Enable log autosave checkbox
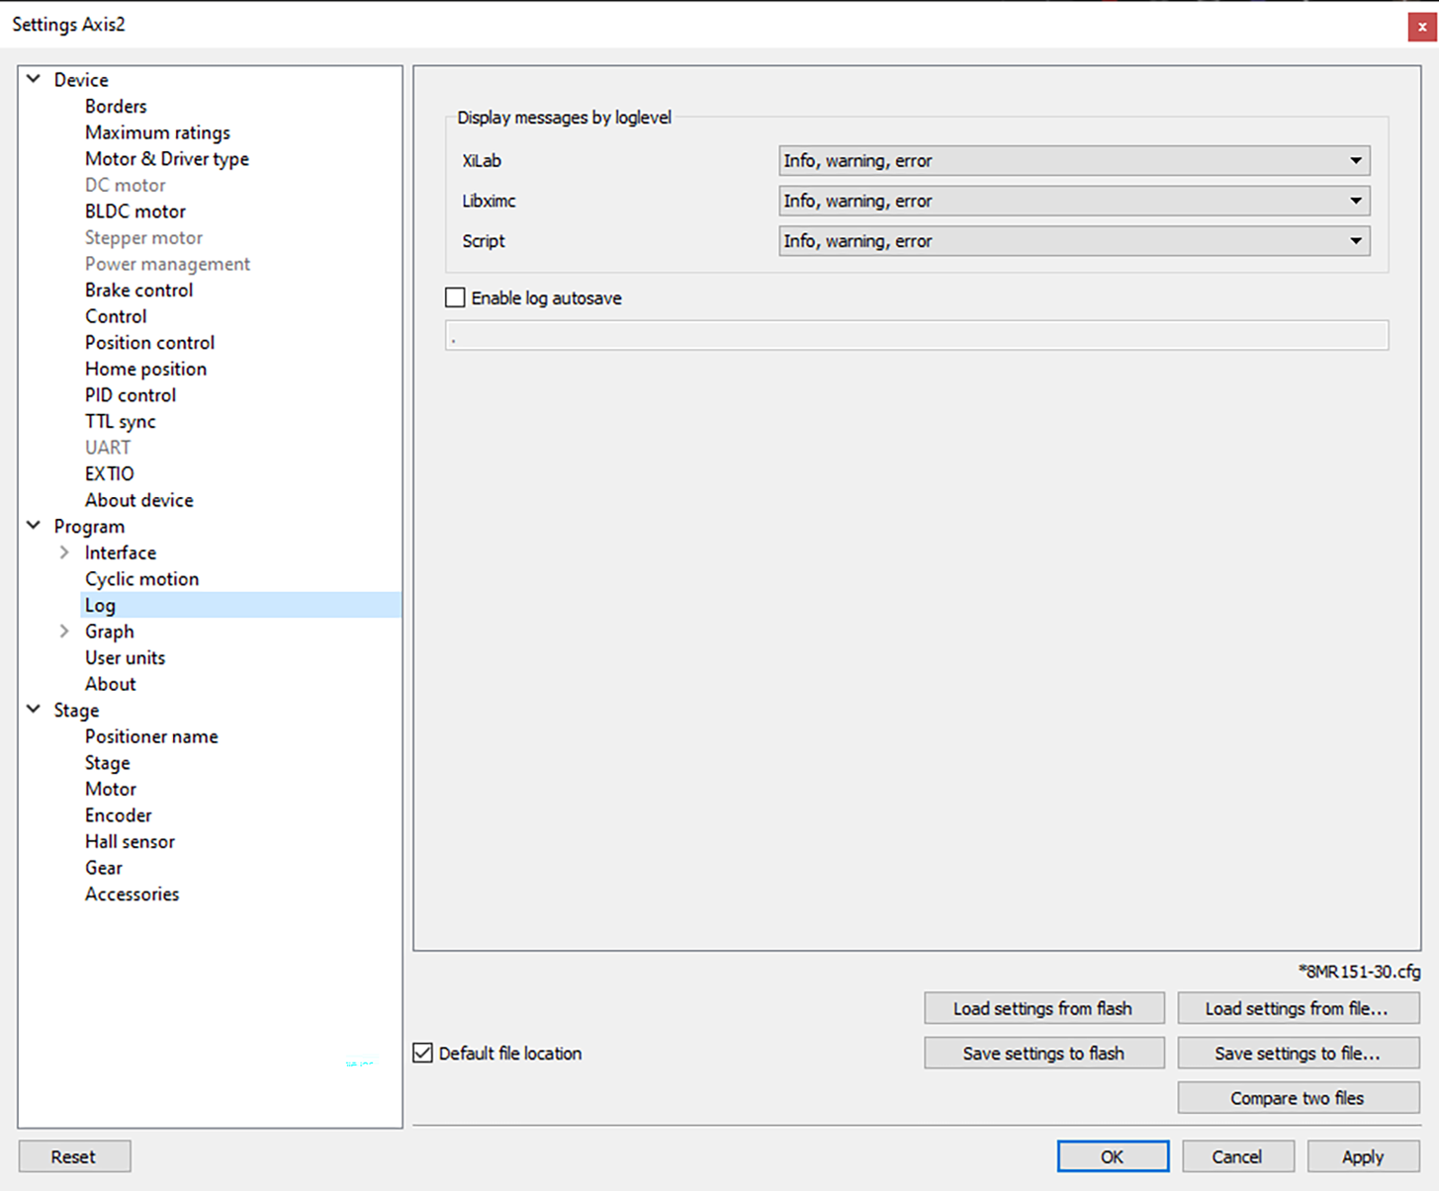 [x=456, y=298]
